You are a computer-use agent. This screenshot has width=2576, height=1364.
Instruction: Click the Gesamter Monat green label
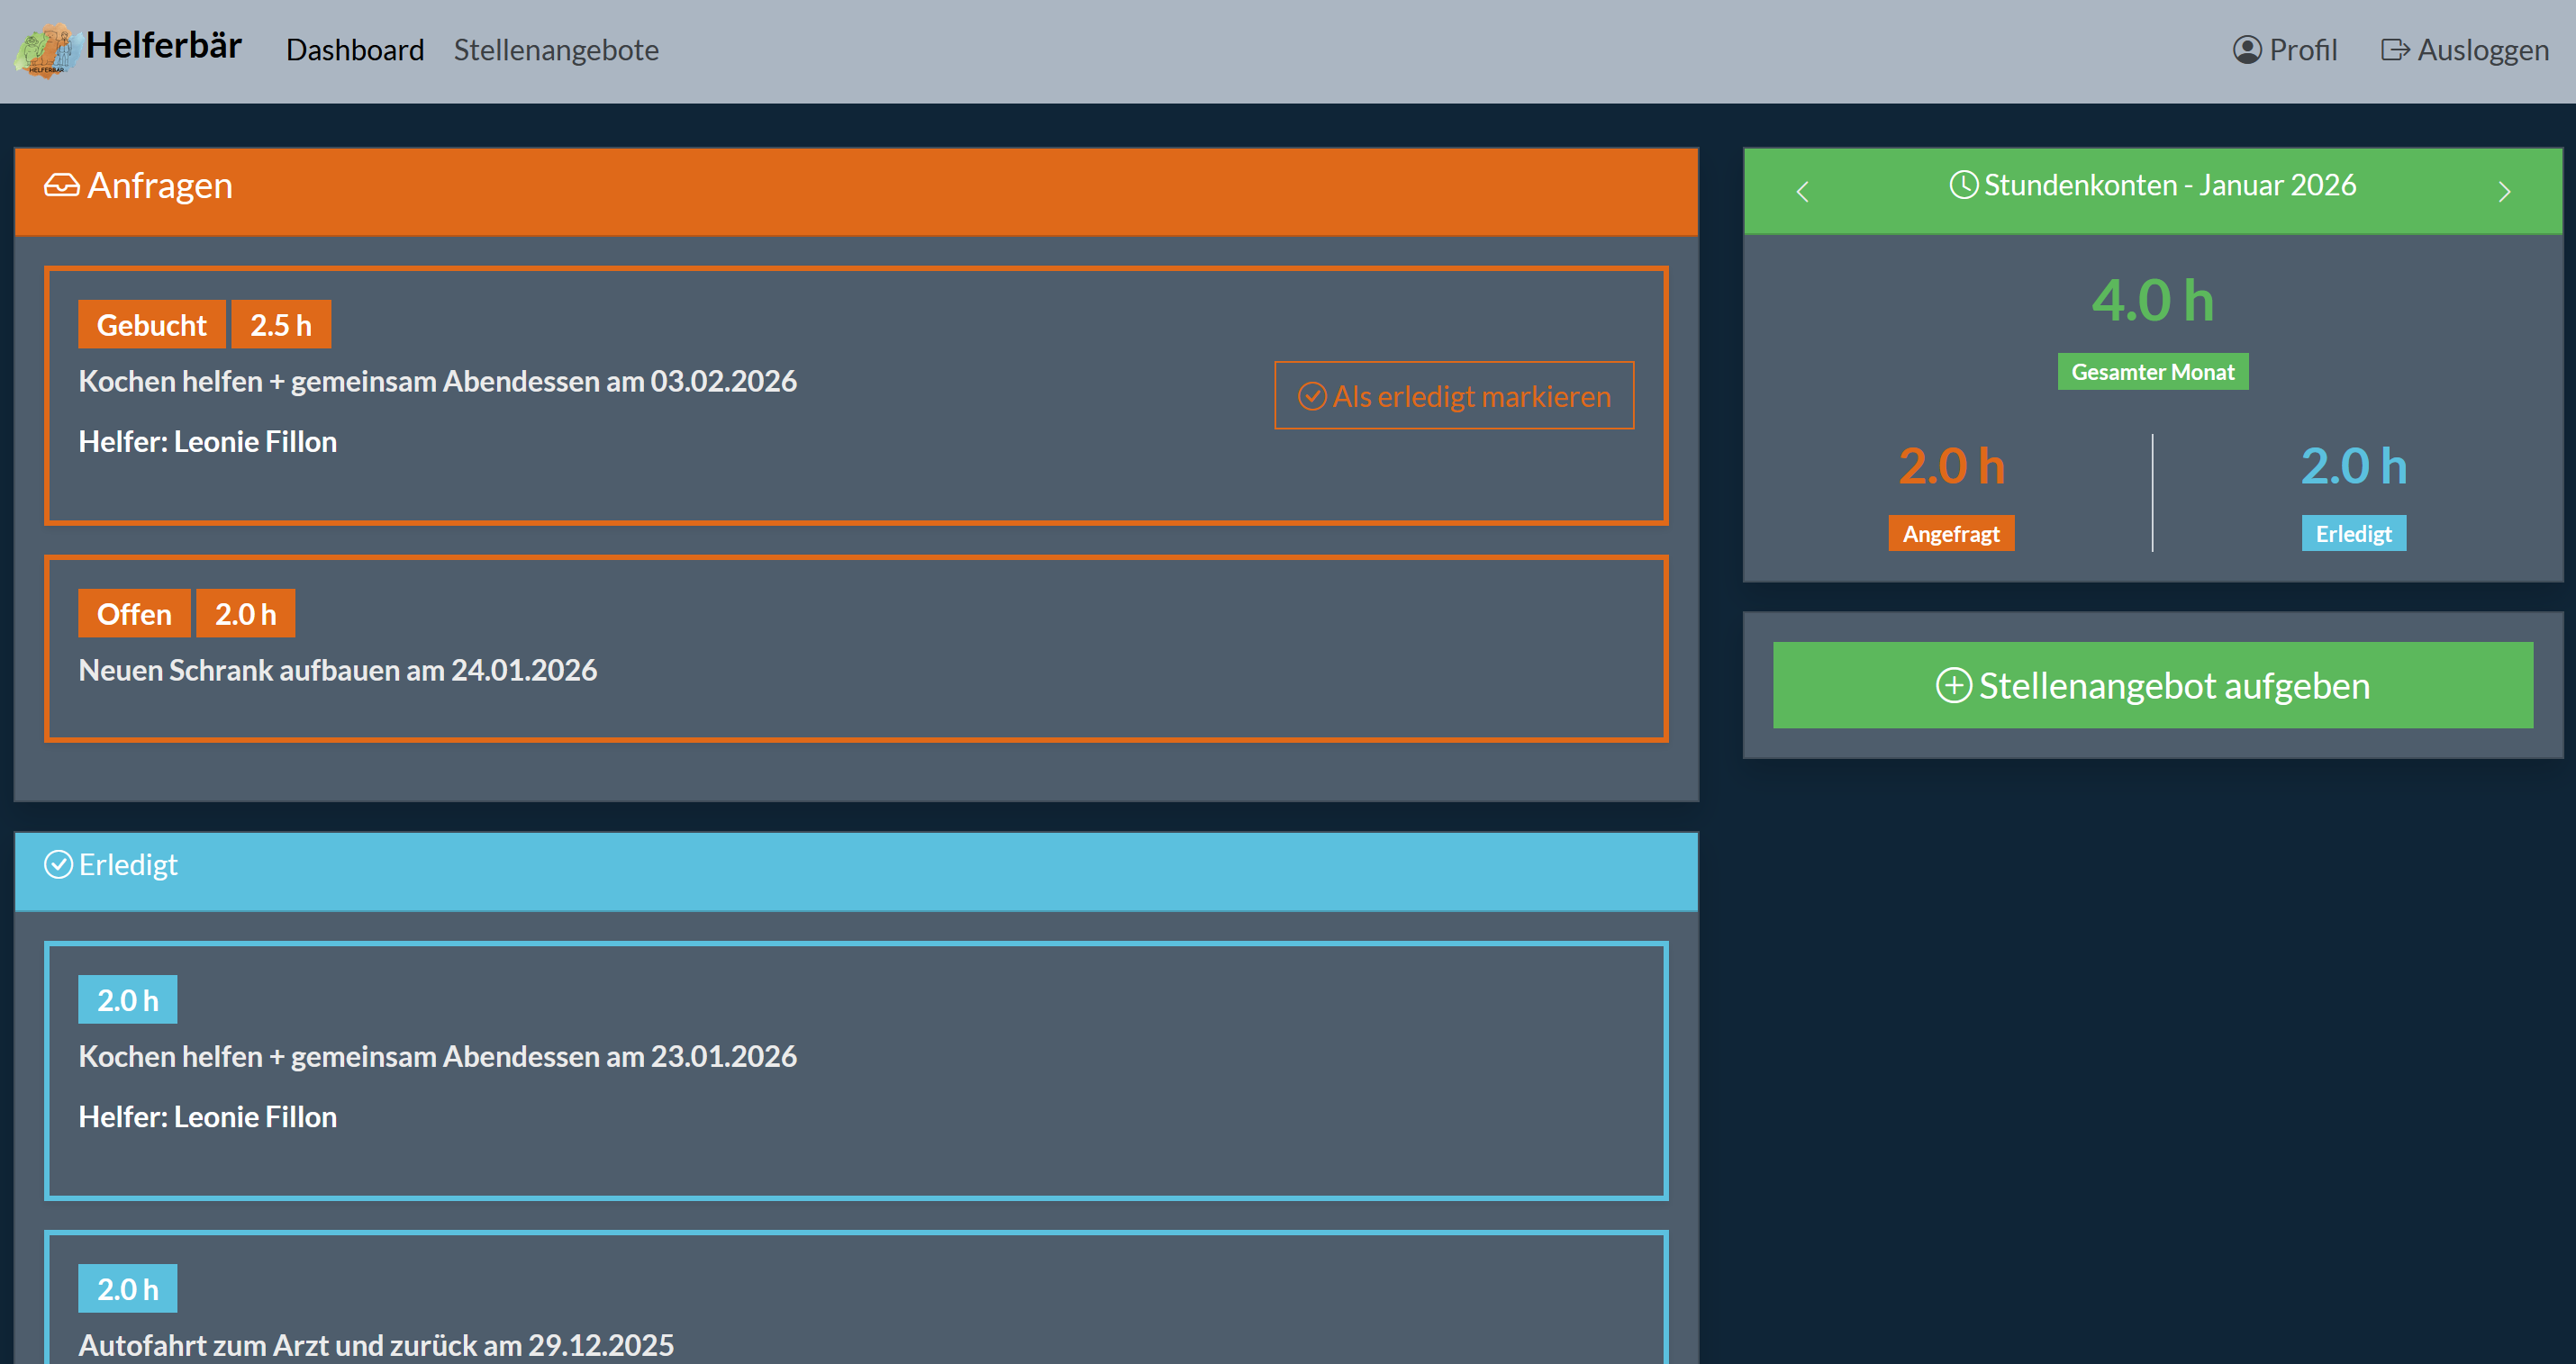point(2152,372)
